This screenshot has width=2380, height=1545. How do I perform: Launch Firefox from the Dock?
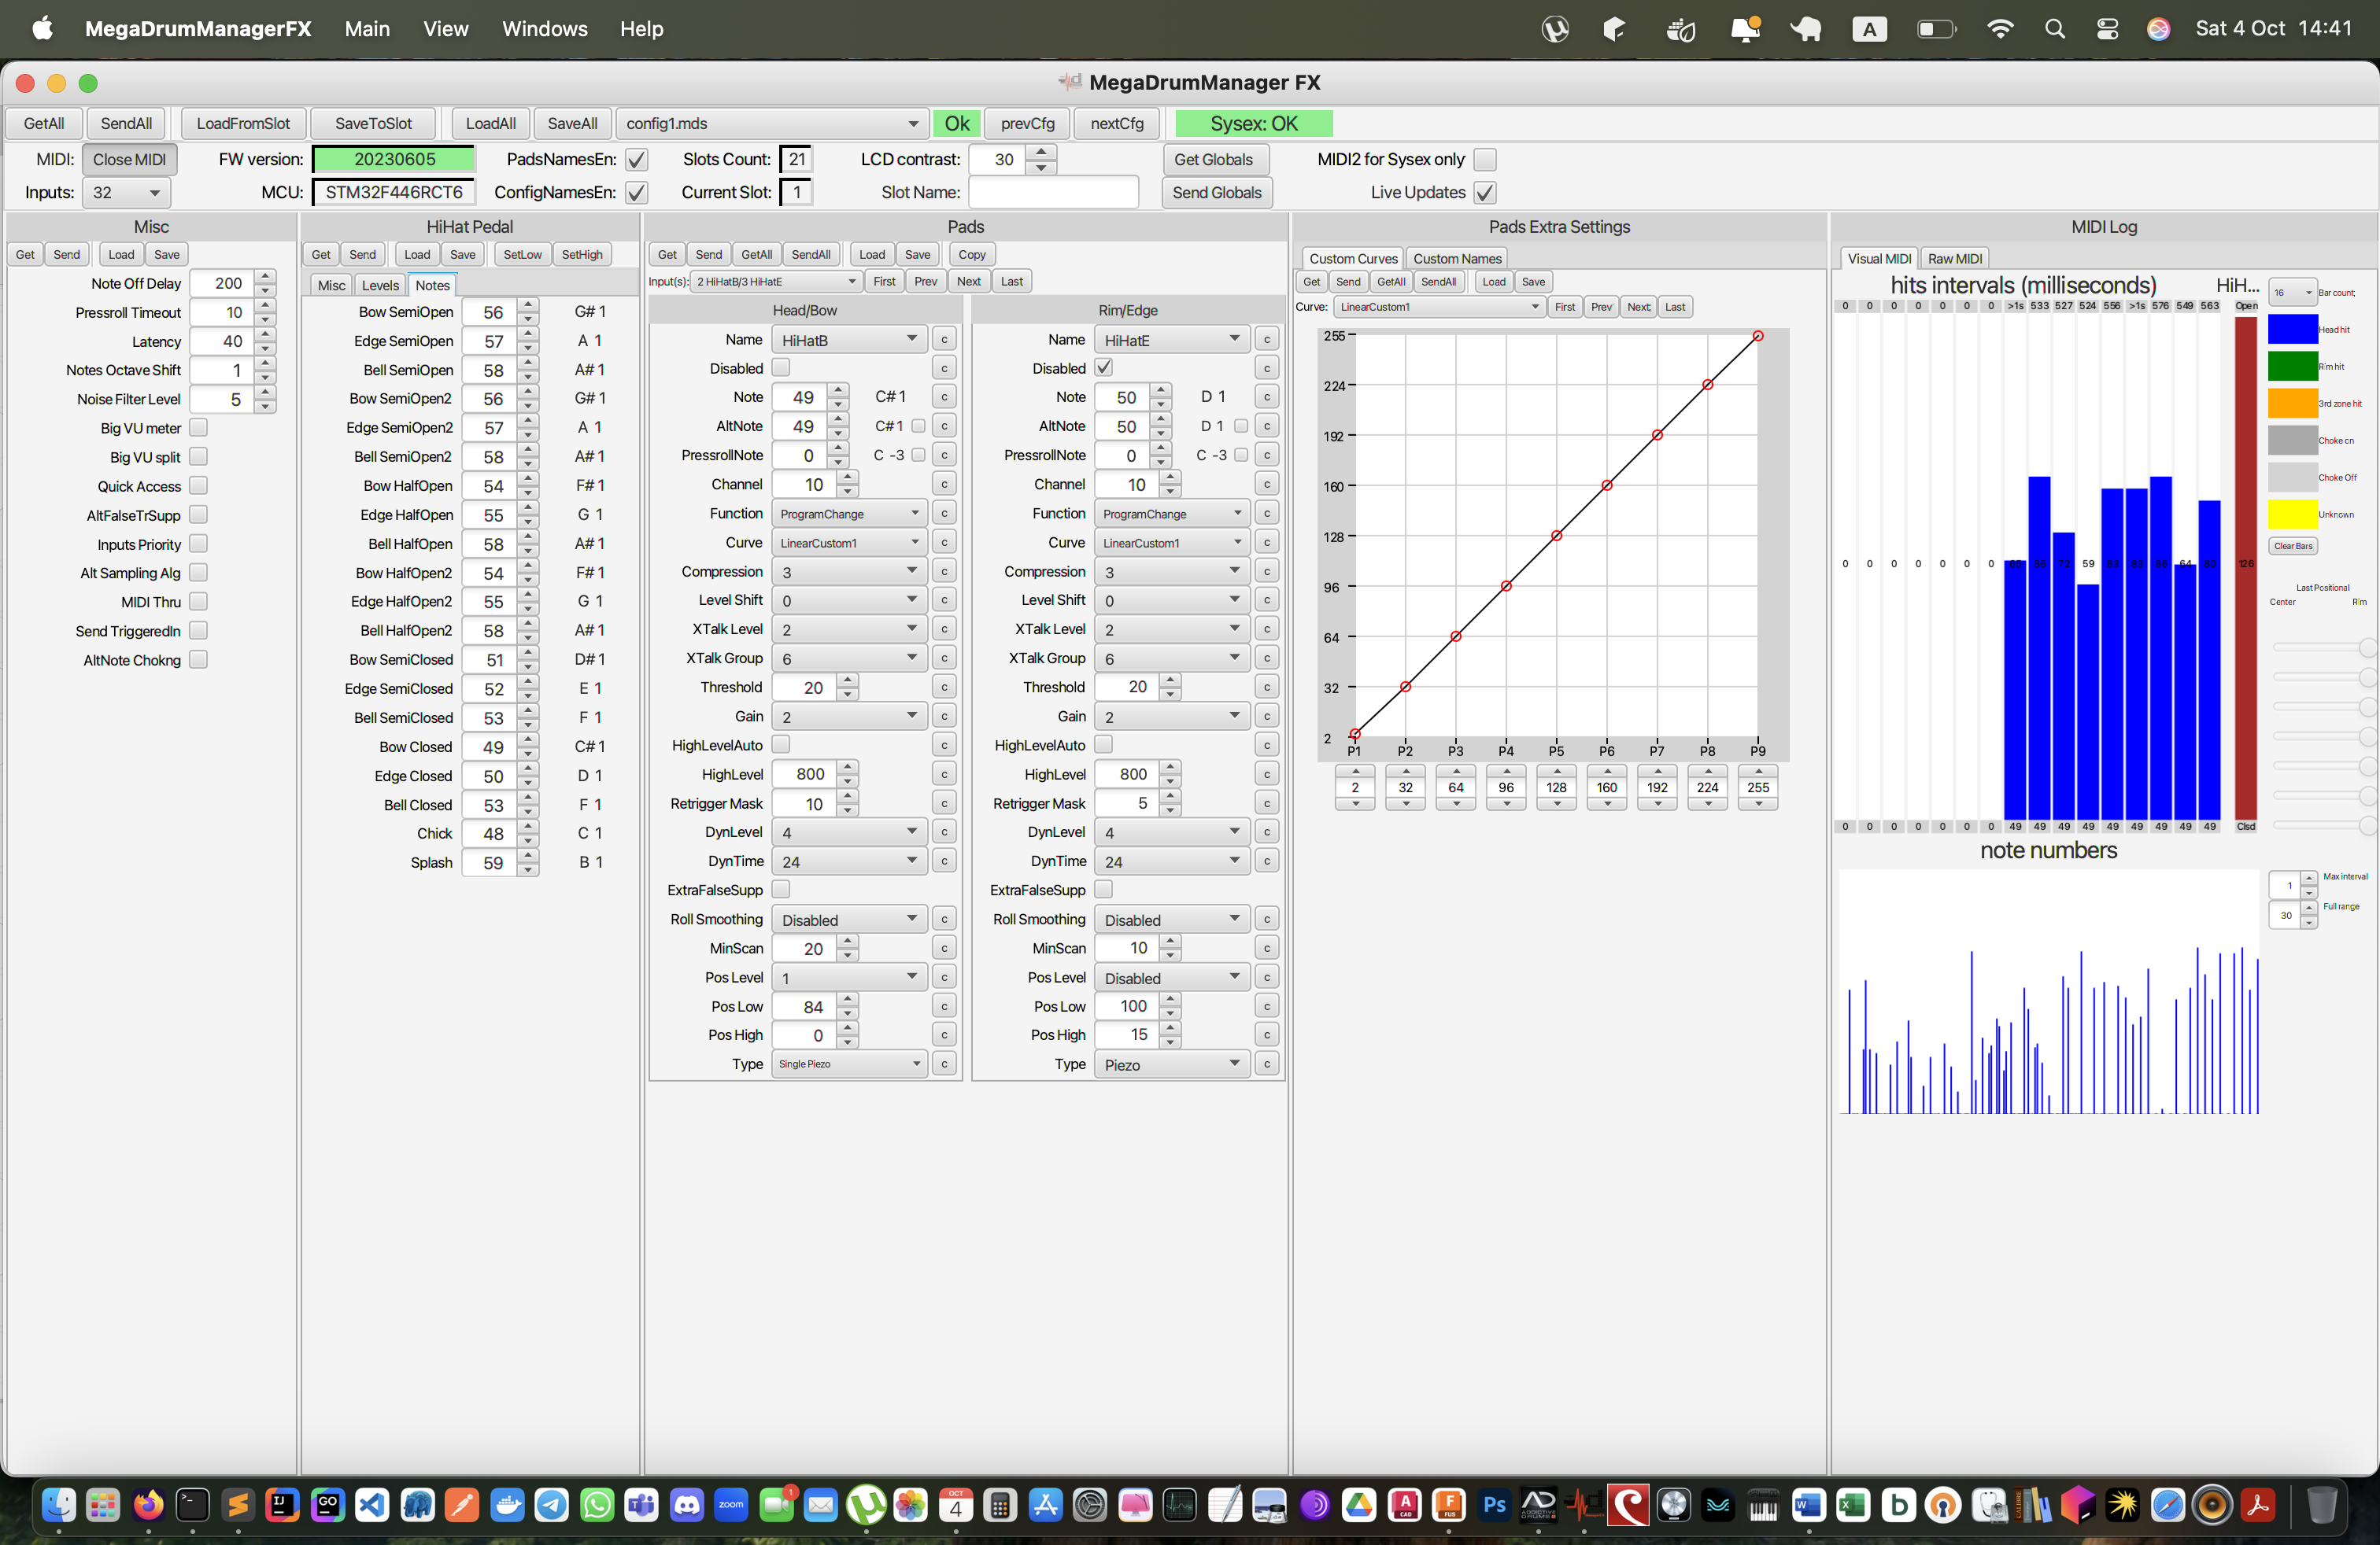148,1504
